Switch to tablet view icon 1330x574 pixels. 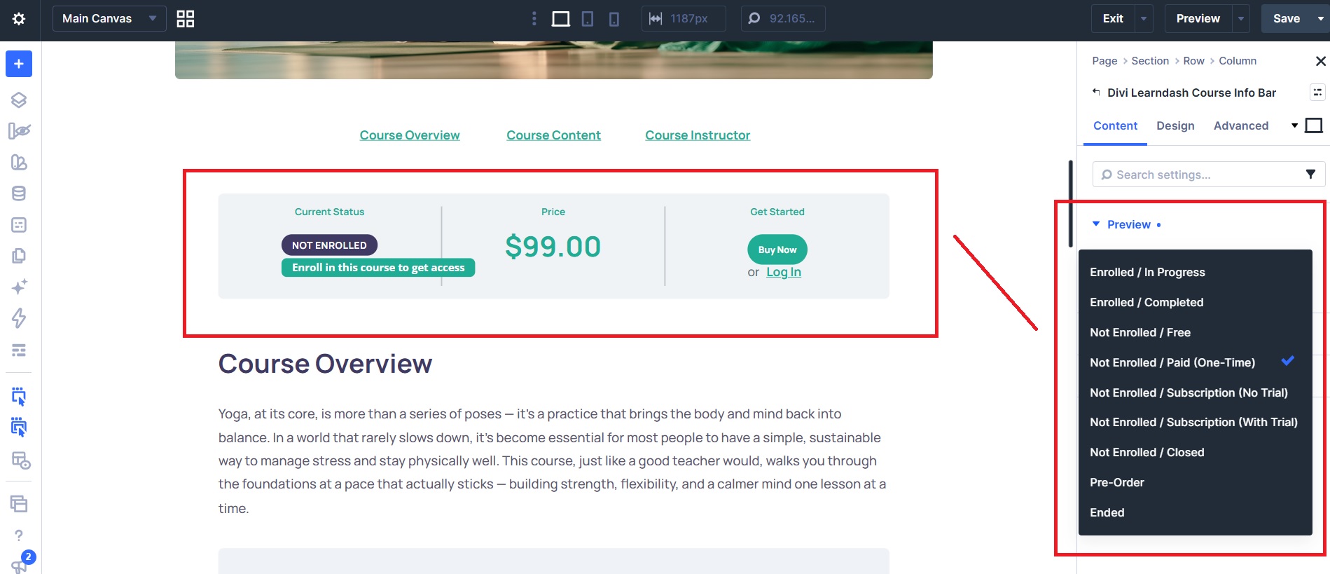588,19
